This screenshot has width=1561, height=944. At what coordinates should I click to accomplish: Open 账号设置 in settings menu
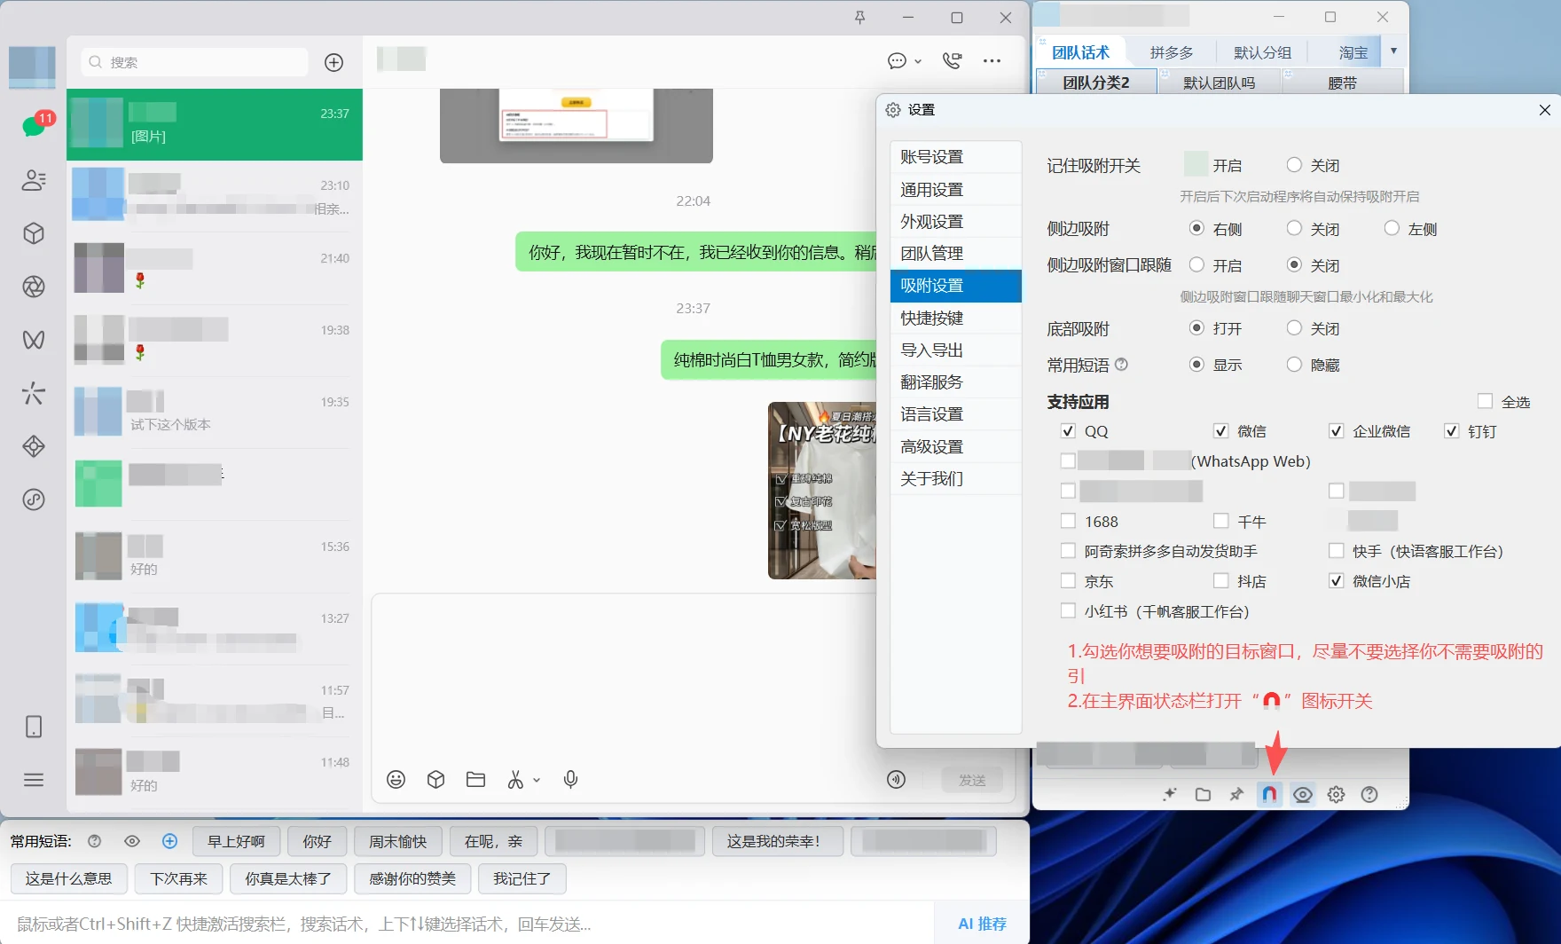[955, 157]
